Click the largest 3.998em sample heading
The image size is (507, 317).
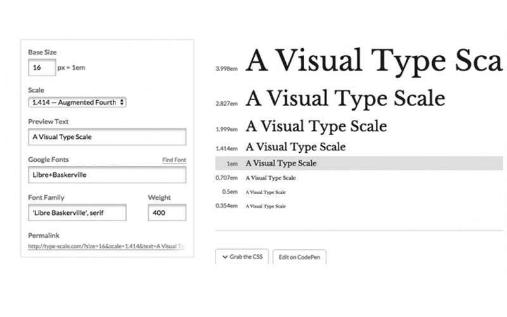tap(375, 61)
